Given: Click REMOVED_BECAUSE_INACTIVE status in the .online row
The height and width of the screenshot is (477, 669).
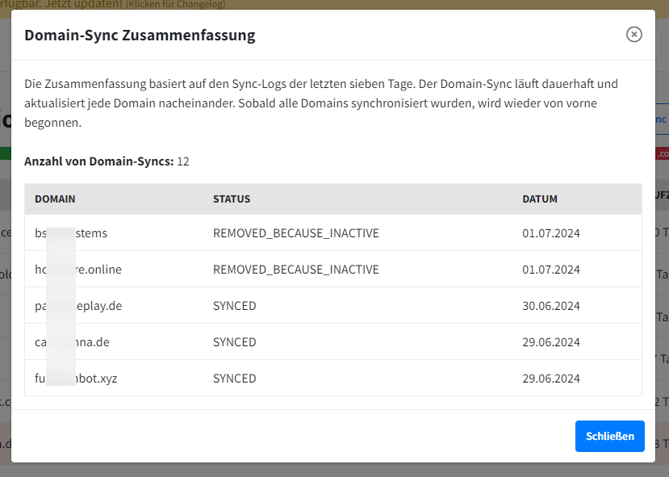Looking at the screenshot, I should (x=295, y=270).
